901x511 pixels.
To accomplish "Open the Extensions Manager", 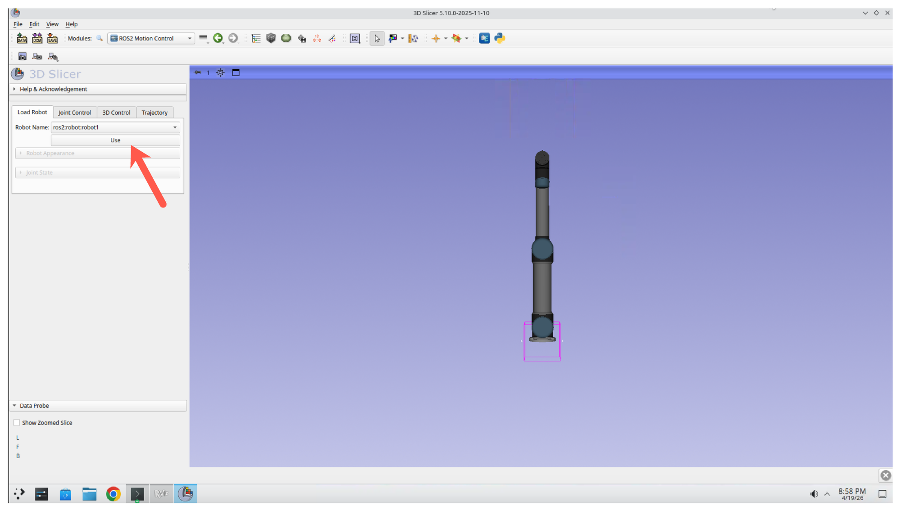I will pos(484,38).
